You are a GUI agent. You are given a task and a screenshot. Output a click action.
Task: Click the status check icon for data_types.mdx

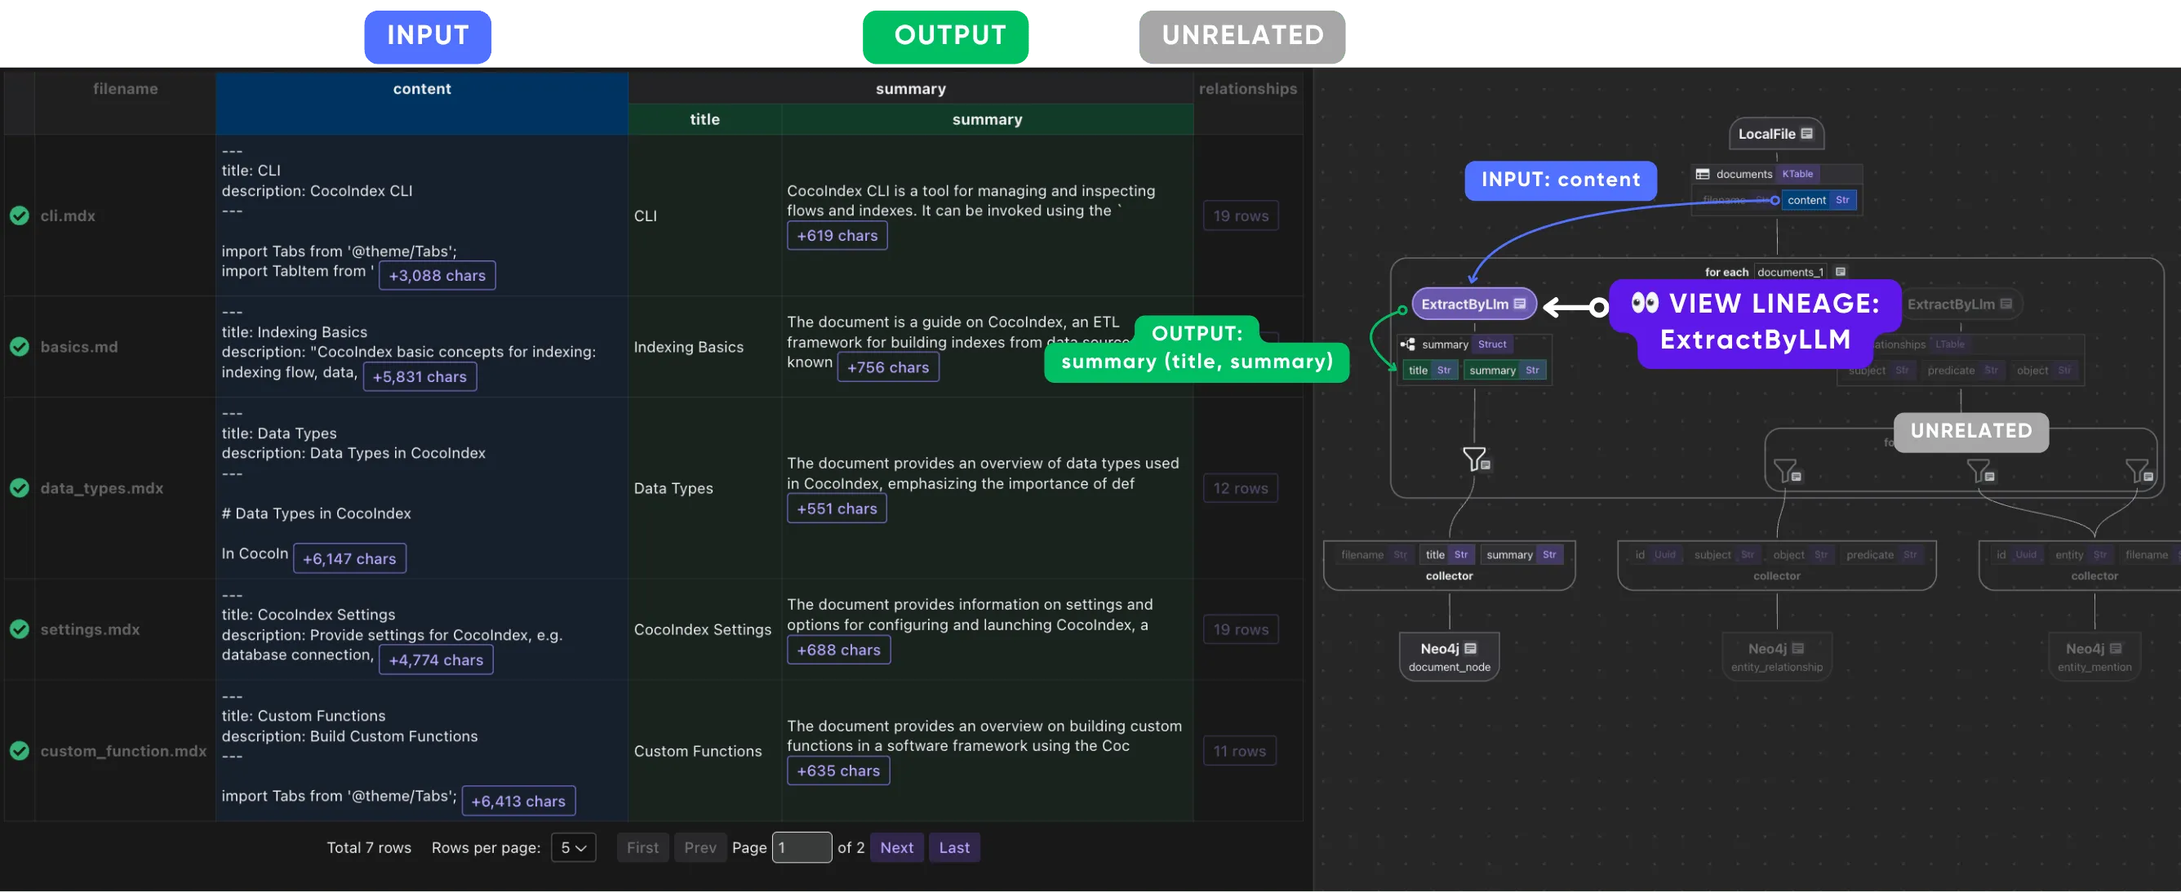[x=20, y=488]
